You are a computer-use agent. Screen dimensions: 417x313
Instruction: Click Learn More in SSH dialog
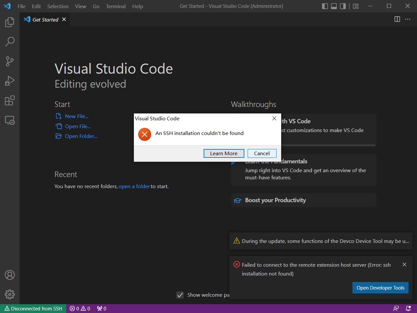coord(223,153)
